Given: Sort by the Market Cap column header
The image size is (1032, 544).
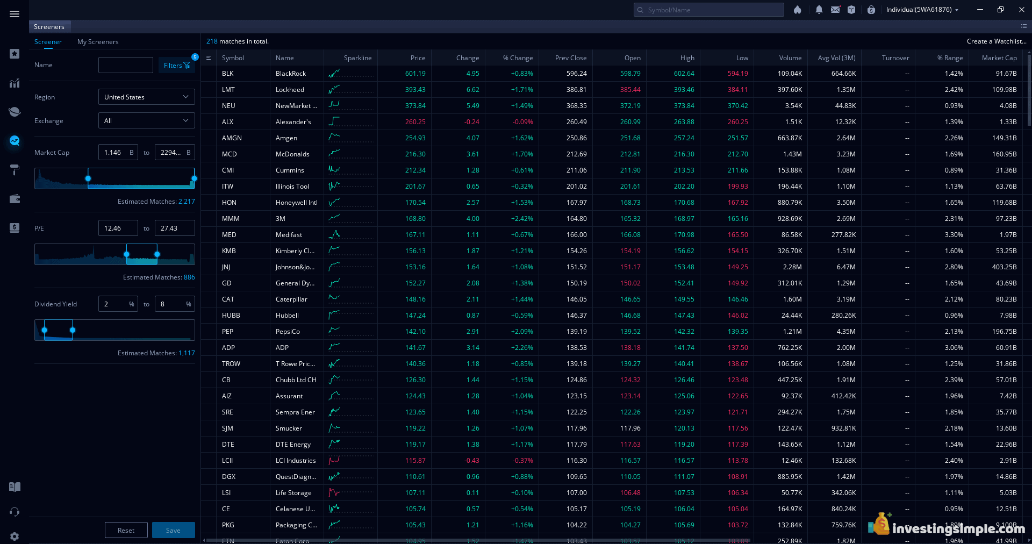Looking at the screenshot, I should (x=999, y=58).
